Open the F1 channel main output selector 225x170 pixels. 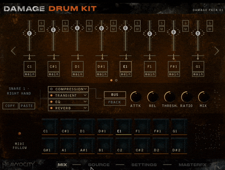pos(150,74)
